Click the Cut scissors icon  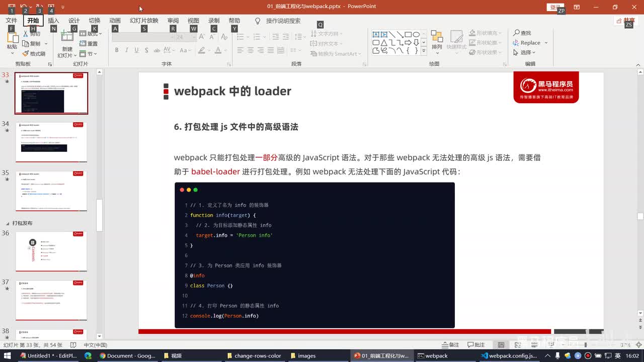click(26, 34)
